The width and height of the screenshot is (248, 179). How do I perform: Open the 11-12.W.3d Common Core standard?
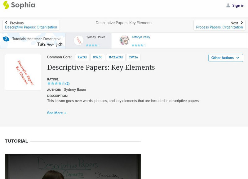tap(116, 57)
